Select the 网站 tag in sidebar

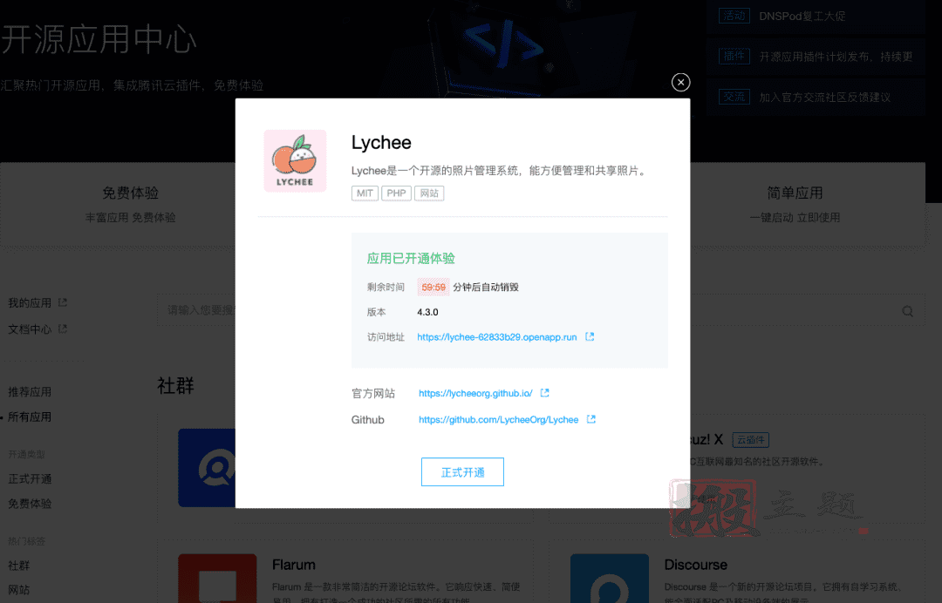[x=18, y=590]
